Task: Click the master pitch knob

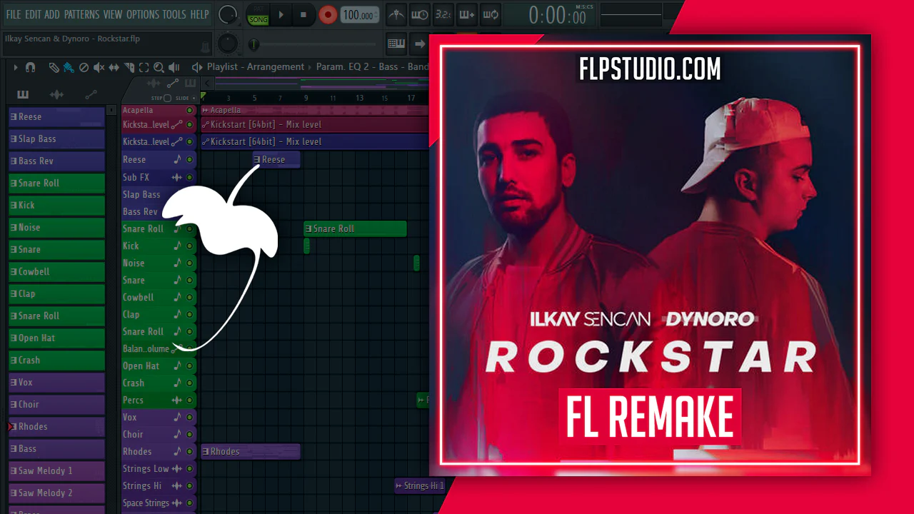Action: (x=228, y=44)
